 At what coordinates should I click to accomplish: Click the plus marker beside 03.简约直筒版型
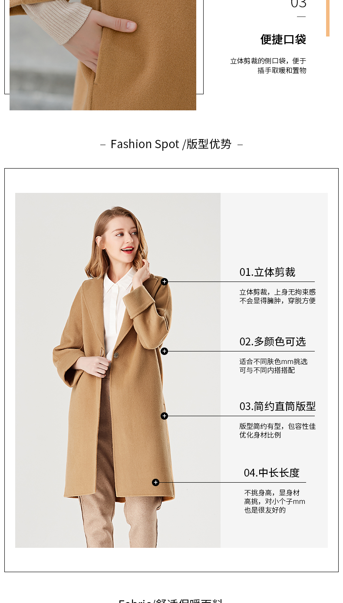(164, 416)
